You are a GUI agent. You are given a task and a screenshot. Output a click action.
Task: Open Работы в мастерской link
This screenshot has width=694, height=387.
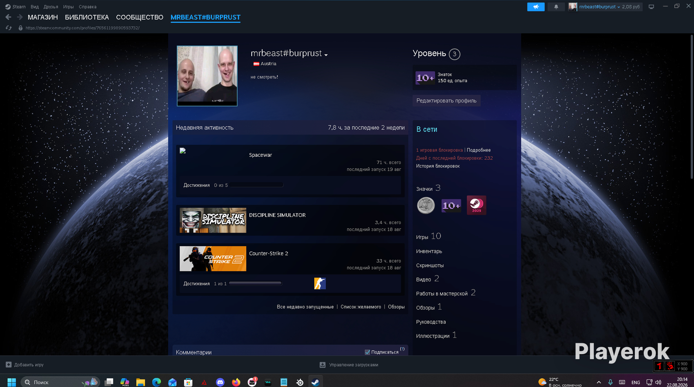pos(442,294)
